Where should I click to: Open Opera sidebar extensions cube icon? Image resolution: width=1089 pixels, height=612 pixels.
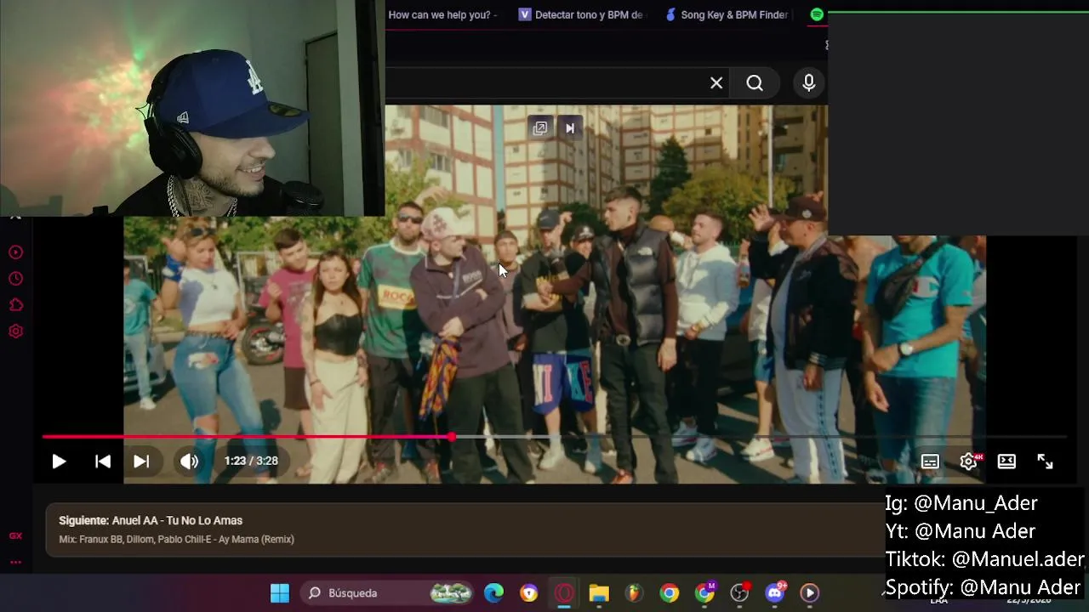[x=15, y=305]
